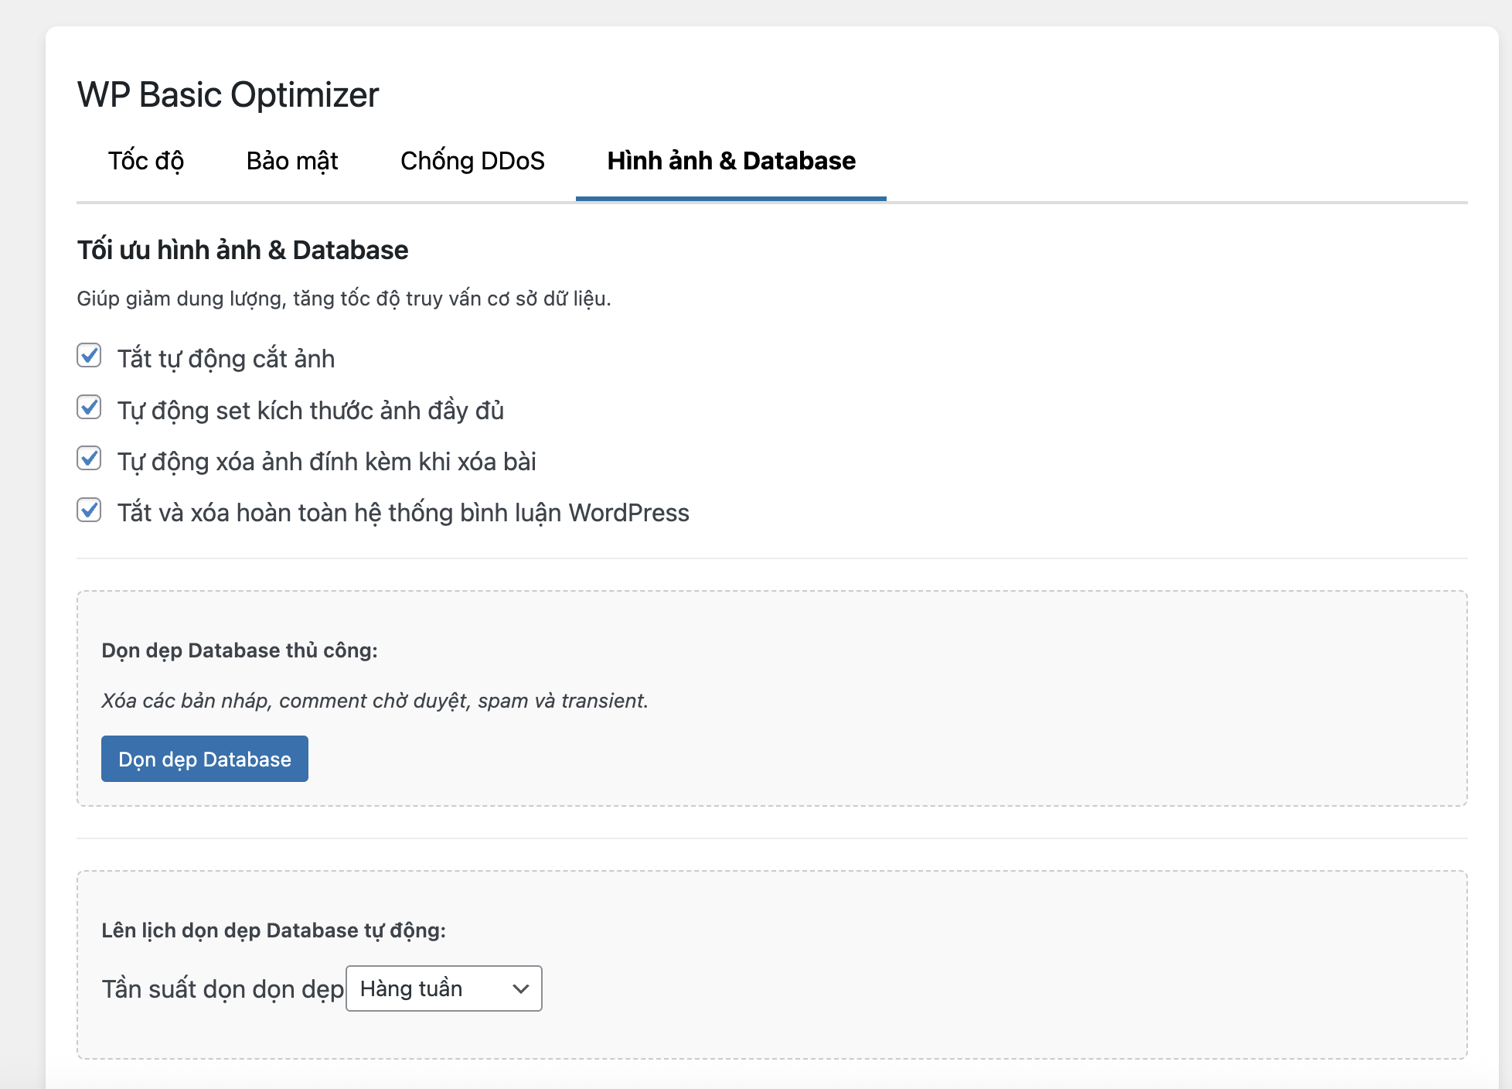Image resolution: width=1512 pixels, height=1089 pixels.
Task: Select the "Chống DDoS" tab
Action: pos(472,161)
